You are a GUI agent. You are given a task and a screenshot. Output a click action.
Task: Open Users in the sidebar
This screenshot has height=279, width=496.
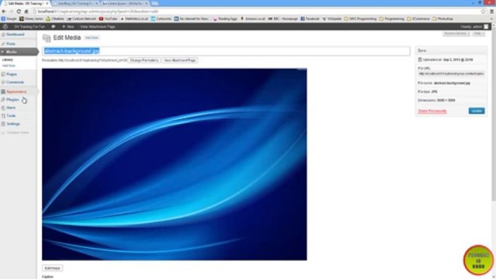coord(11,108)
